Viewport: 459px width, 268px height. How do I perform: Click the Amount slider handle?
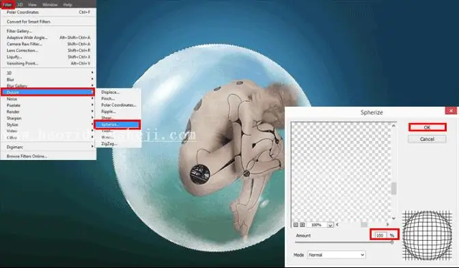pyautogui.click(x=391, y=242)
